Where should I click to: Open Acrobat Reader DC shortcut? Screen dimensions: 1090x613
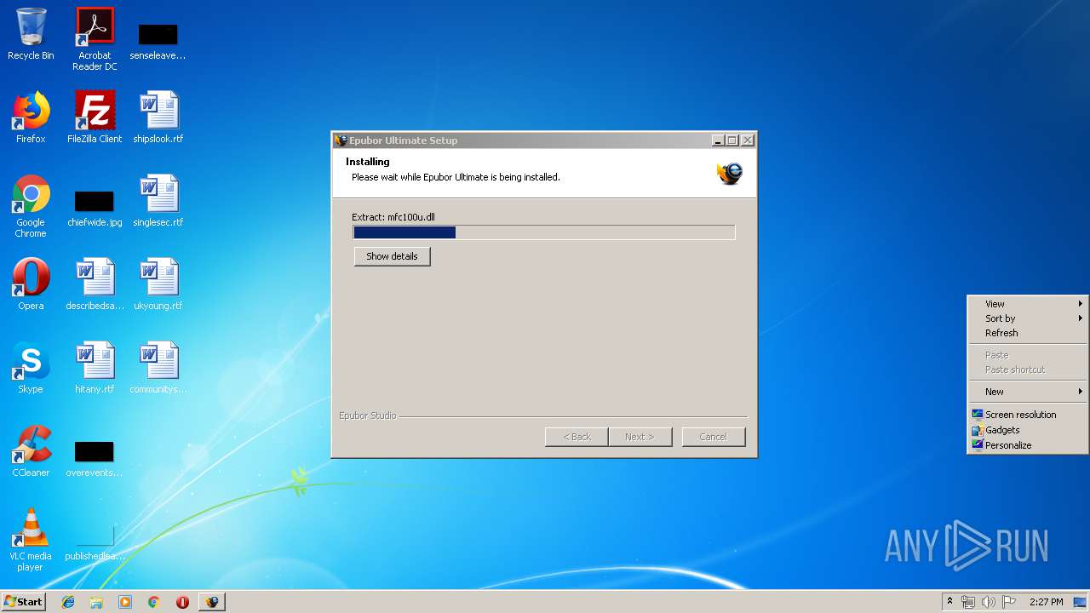[x=95, y=39]
